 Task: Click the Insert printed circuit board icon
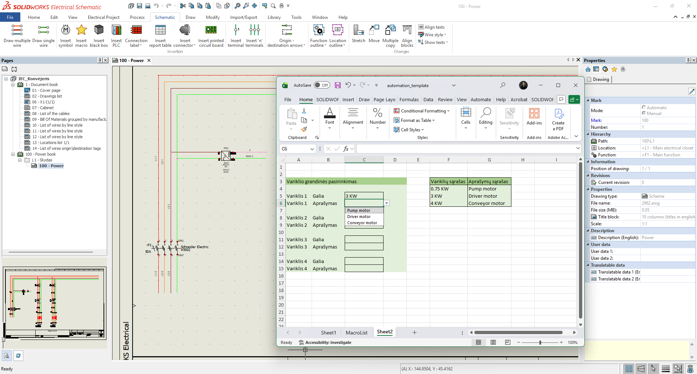pos(211,30)
